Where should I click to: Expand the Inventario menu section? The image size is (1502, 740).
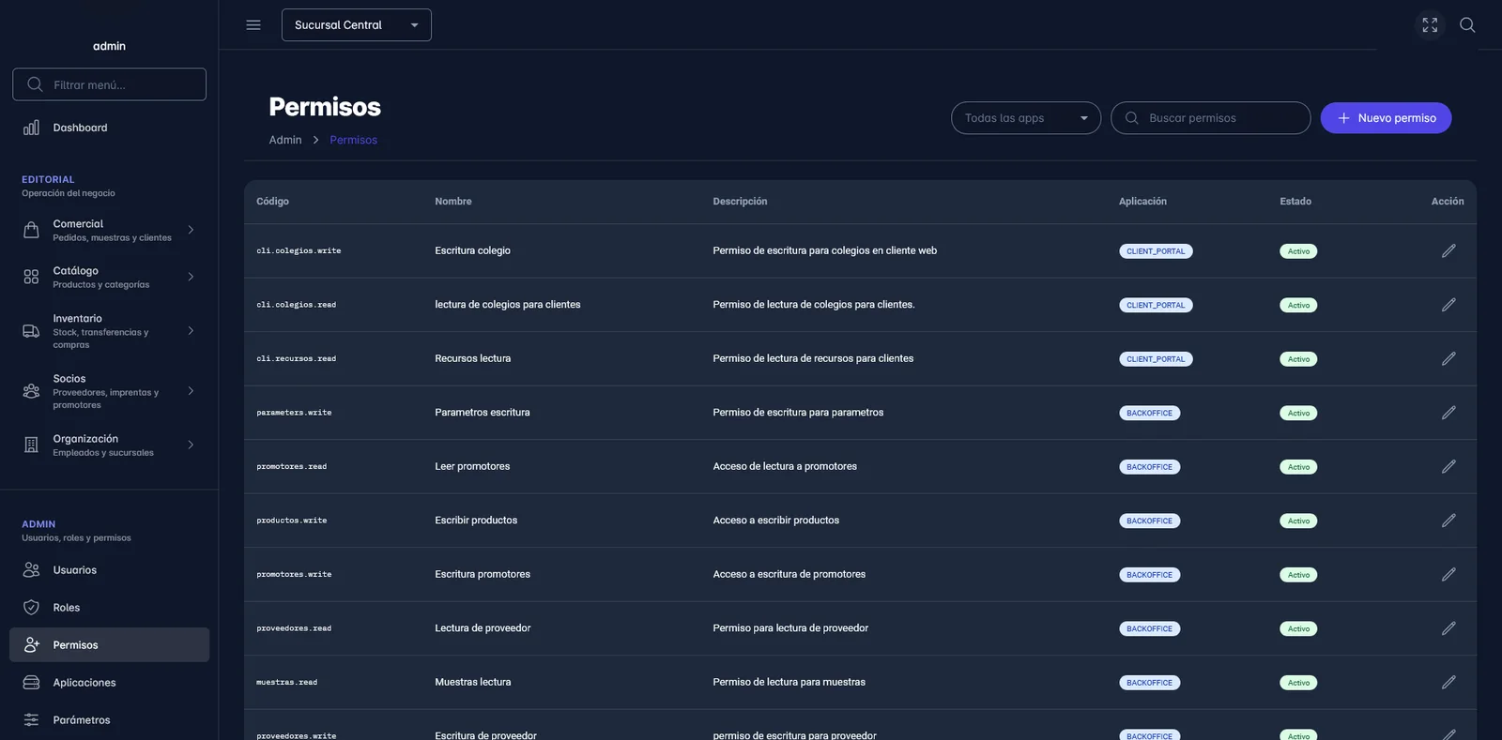[109, 331]
